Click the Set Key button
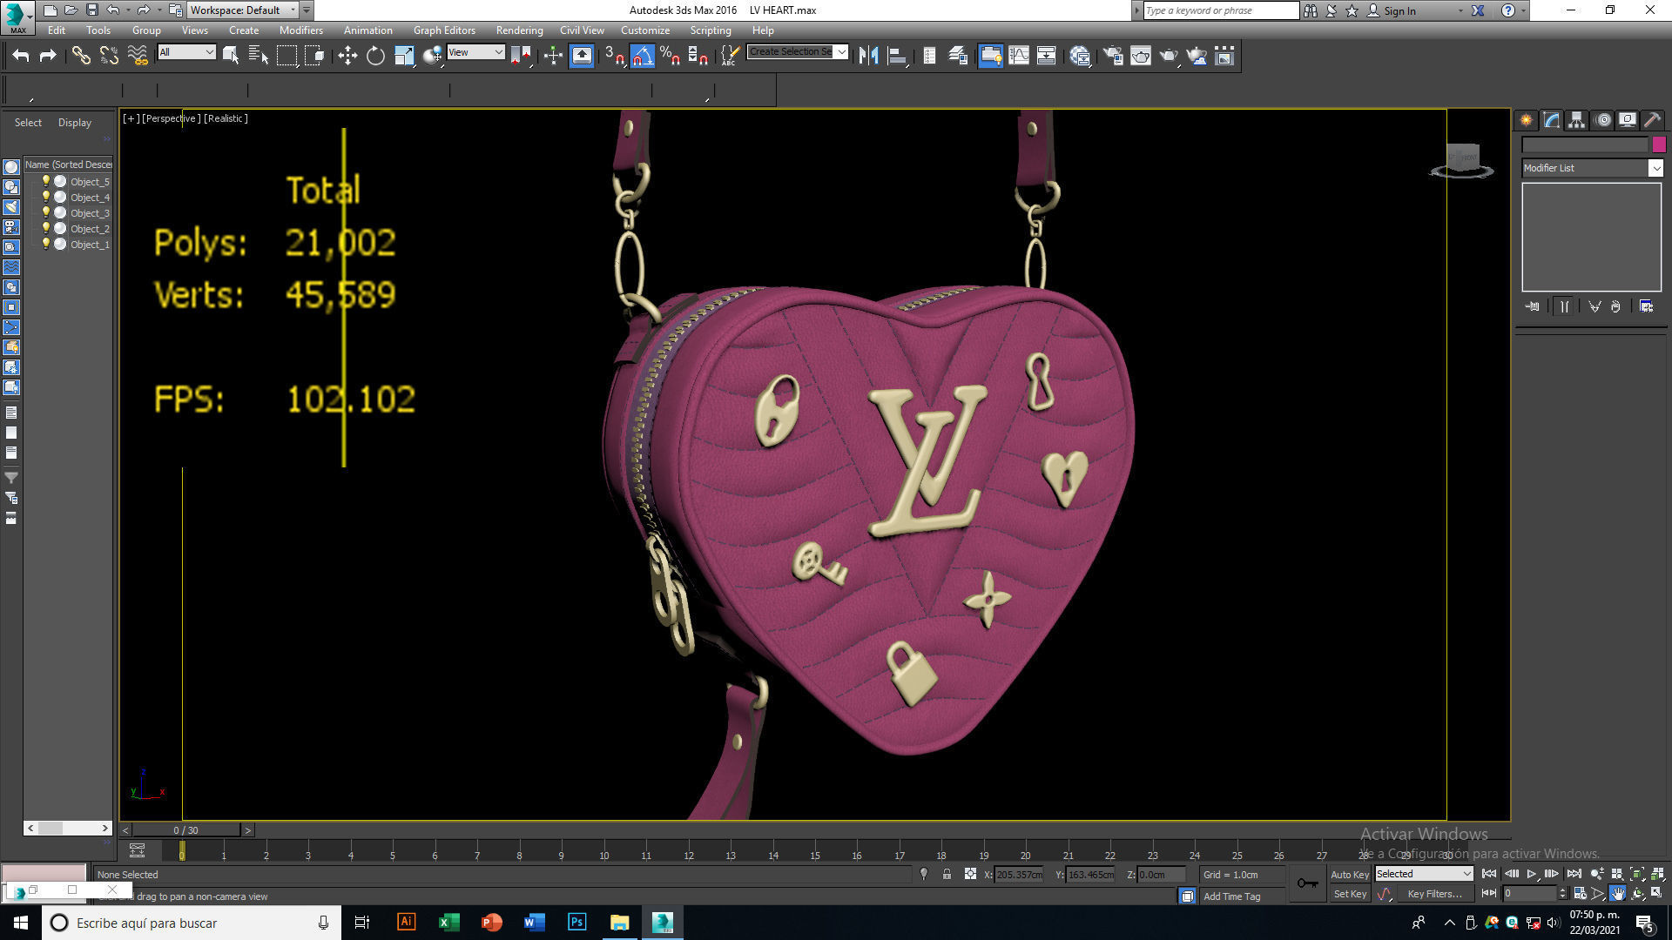The image size is (1672, 940). (1350, 894)
